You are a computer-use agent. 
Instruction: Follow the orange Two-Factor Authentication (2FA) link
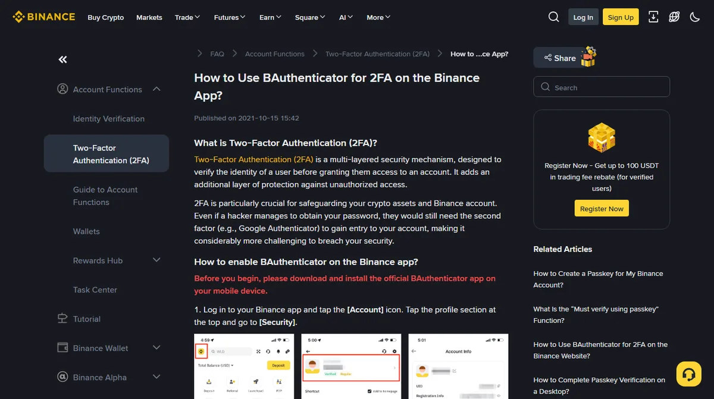click(x=253, y=159)
